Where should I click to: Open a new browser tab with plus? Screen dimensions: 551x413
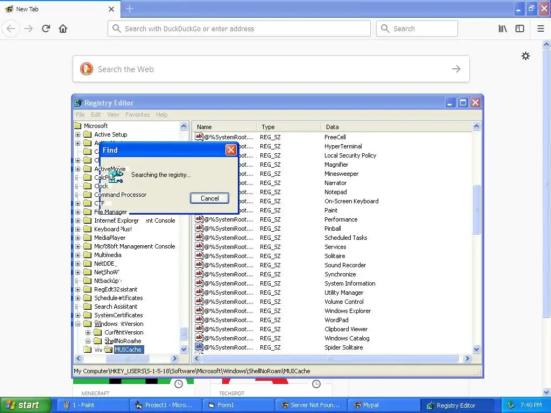[130, 9]
